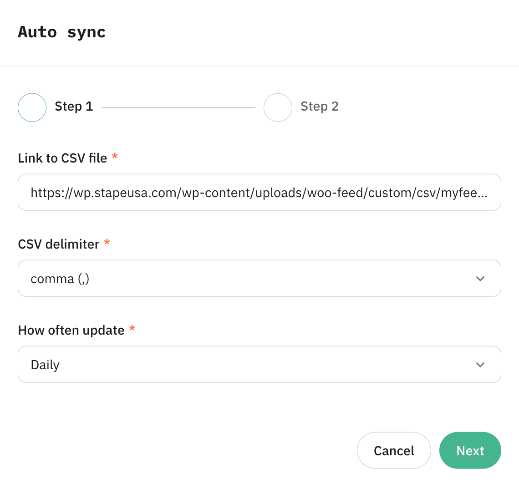Click the Cancel button

point(393,450)
